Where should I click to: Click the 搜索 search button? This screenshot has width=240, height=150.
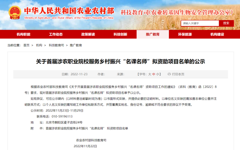tap(226, 23)
